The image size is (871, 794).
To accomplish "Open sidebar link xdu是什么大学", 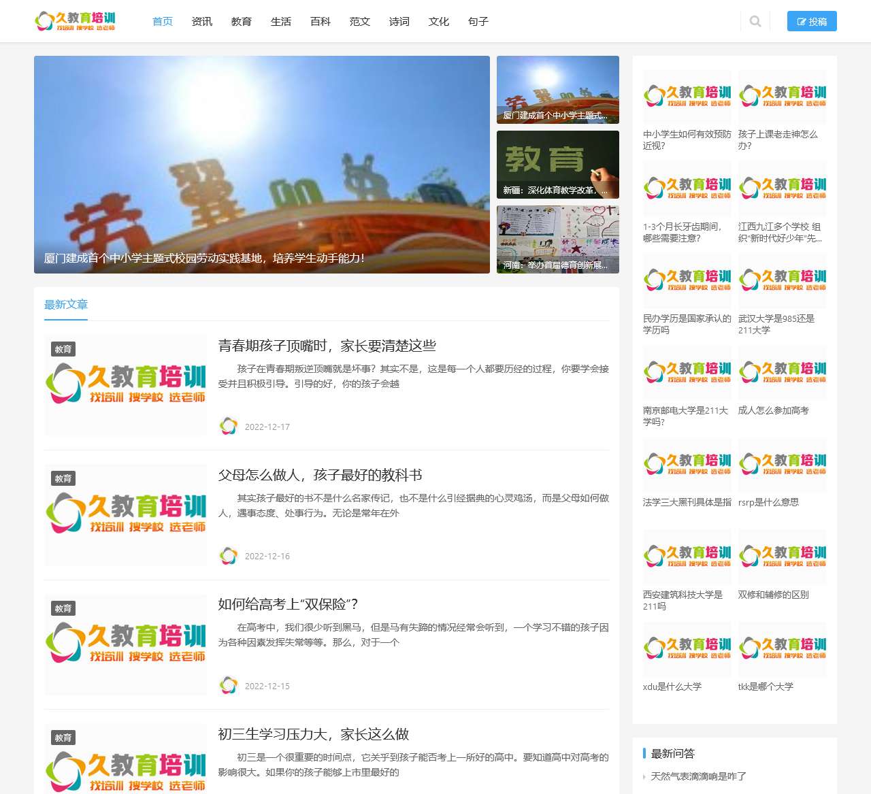I will pos(672,687).
